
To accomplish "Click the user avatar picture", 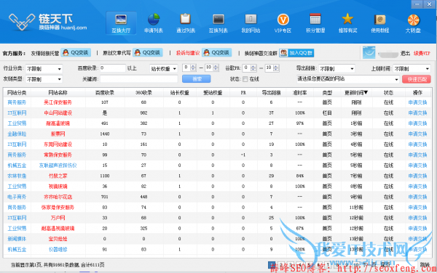I will point(369,52).
